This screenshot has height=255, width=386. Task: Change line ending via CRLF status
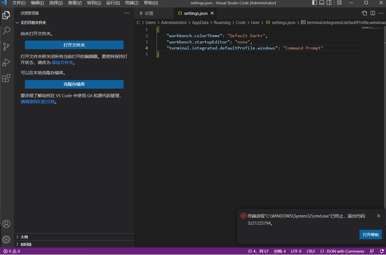click(x=311, y=251)
